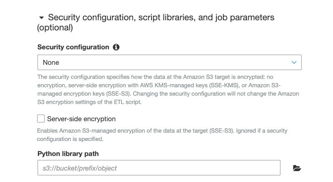Select the 'None' value in Security configuration
Image resolution: width=333 pixels, height=182 pixels.
coord(51,63)
